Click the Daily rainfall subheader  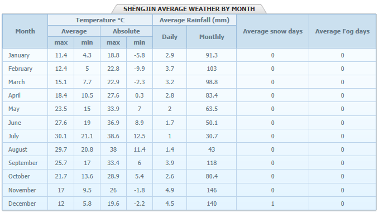[170, 37]
